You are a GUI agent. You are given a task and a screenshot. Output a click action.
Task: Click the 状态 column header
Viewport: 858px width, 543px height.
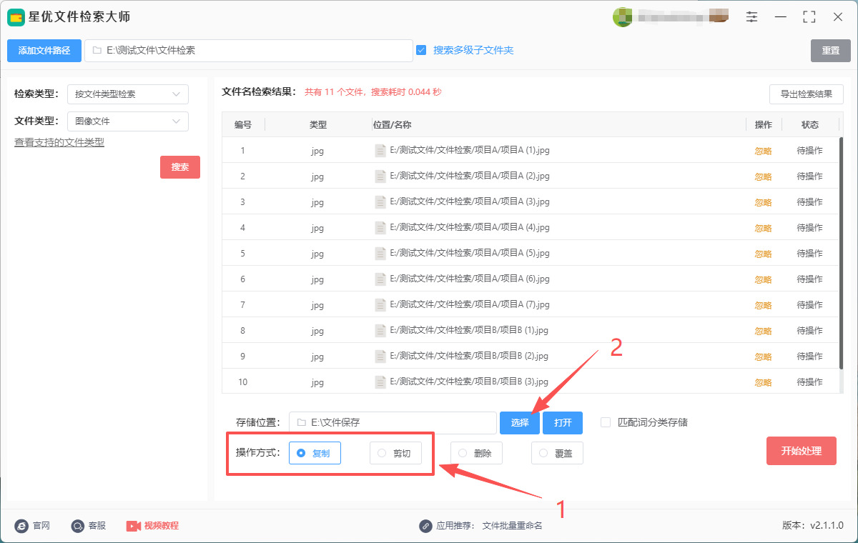point(810,125)
